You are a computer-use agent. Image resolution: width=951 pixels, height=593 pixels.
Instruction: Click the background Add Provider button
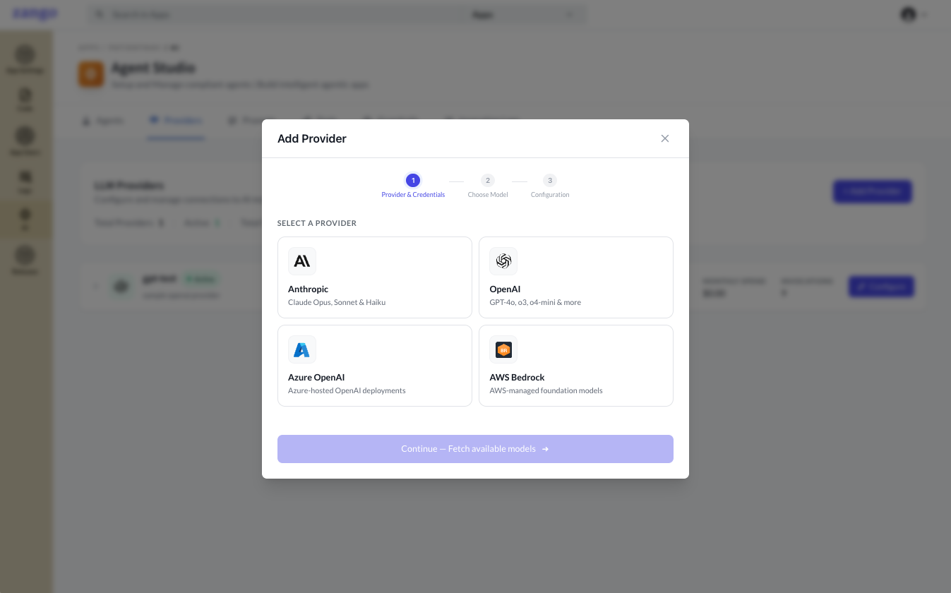(872, 191)
